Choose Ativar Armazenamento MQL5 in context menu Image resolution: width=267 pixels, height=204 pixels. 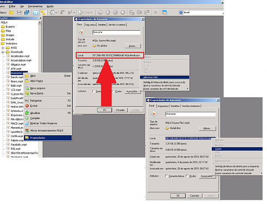pos(48,131)
